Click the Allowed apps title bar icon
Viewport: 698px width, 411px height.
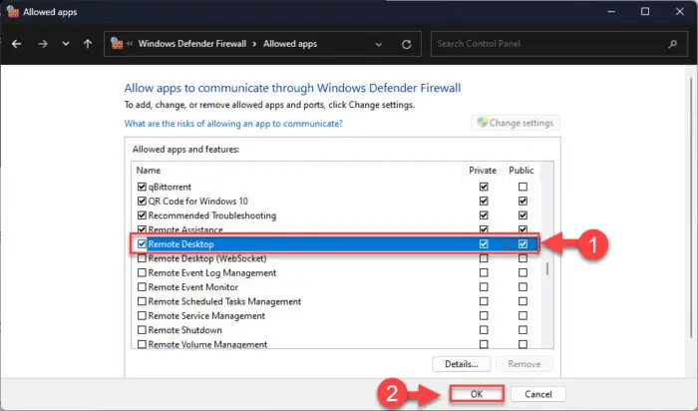point(12,12)
